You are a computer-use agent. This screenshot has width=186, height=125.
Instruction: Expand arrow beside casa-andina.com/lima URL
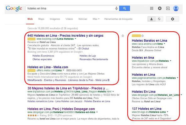click(164, 44)
